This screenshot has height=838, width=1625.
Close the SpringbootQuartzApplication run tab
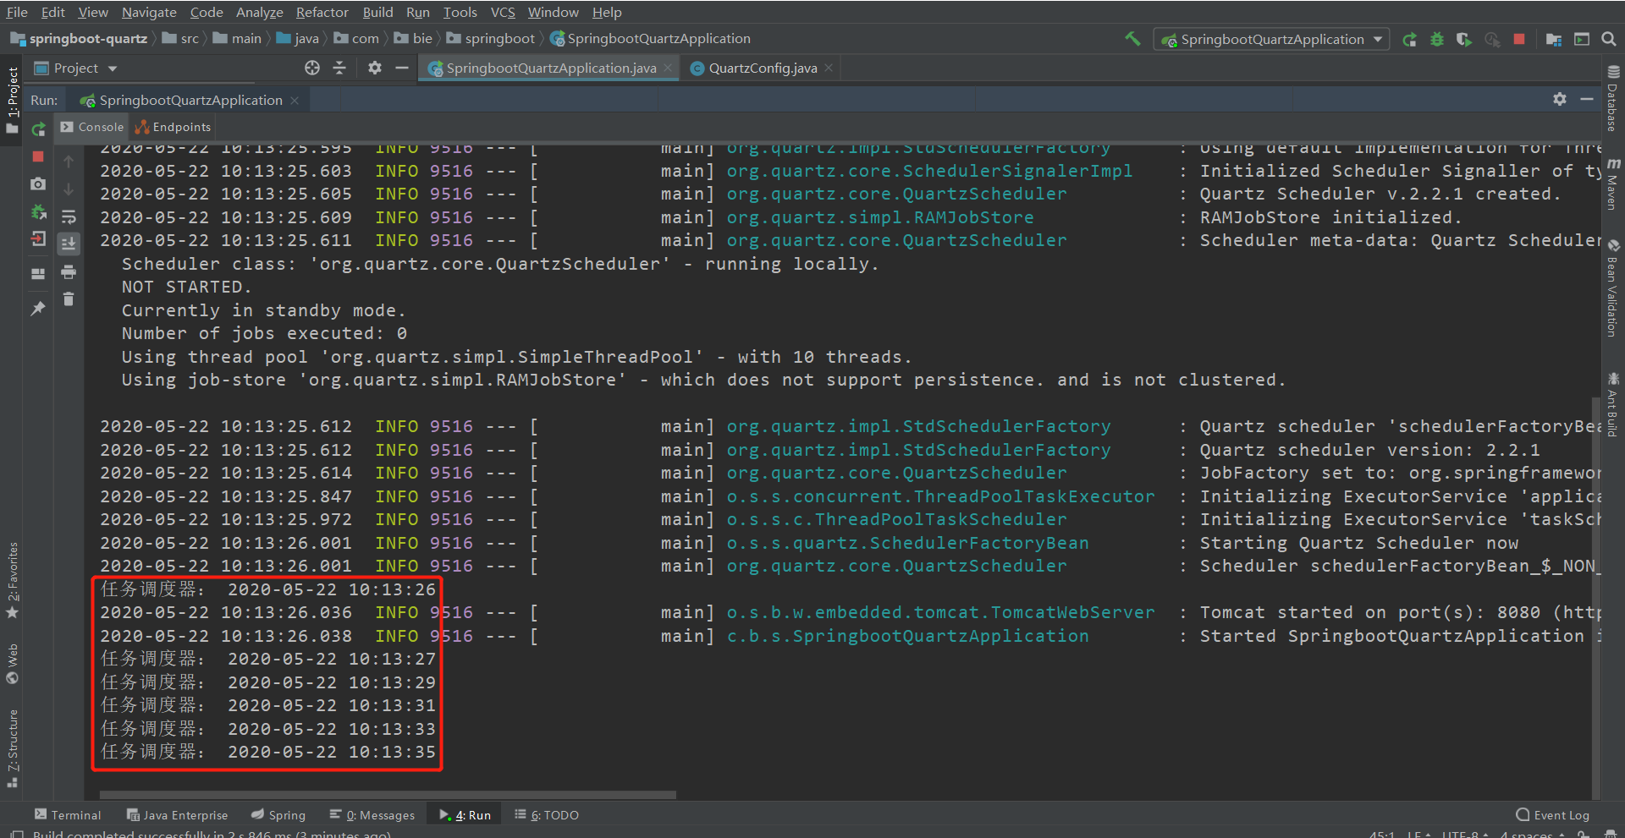point(295,101)
